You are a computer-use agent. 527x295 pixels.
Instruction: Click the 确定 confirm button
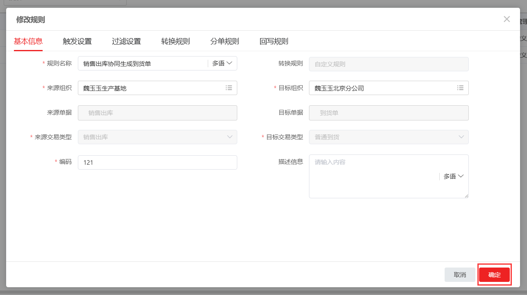tap(494, 275)
